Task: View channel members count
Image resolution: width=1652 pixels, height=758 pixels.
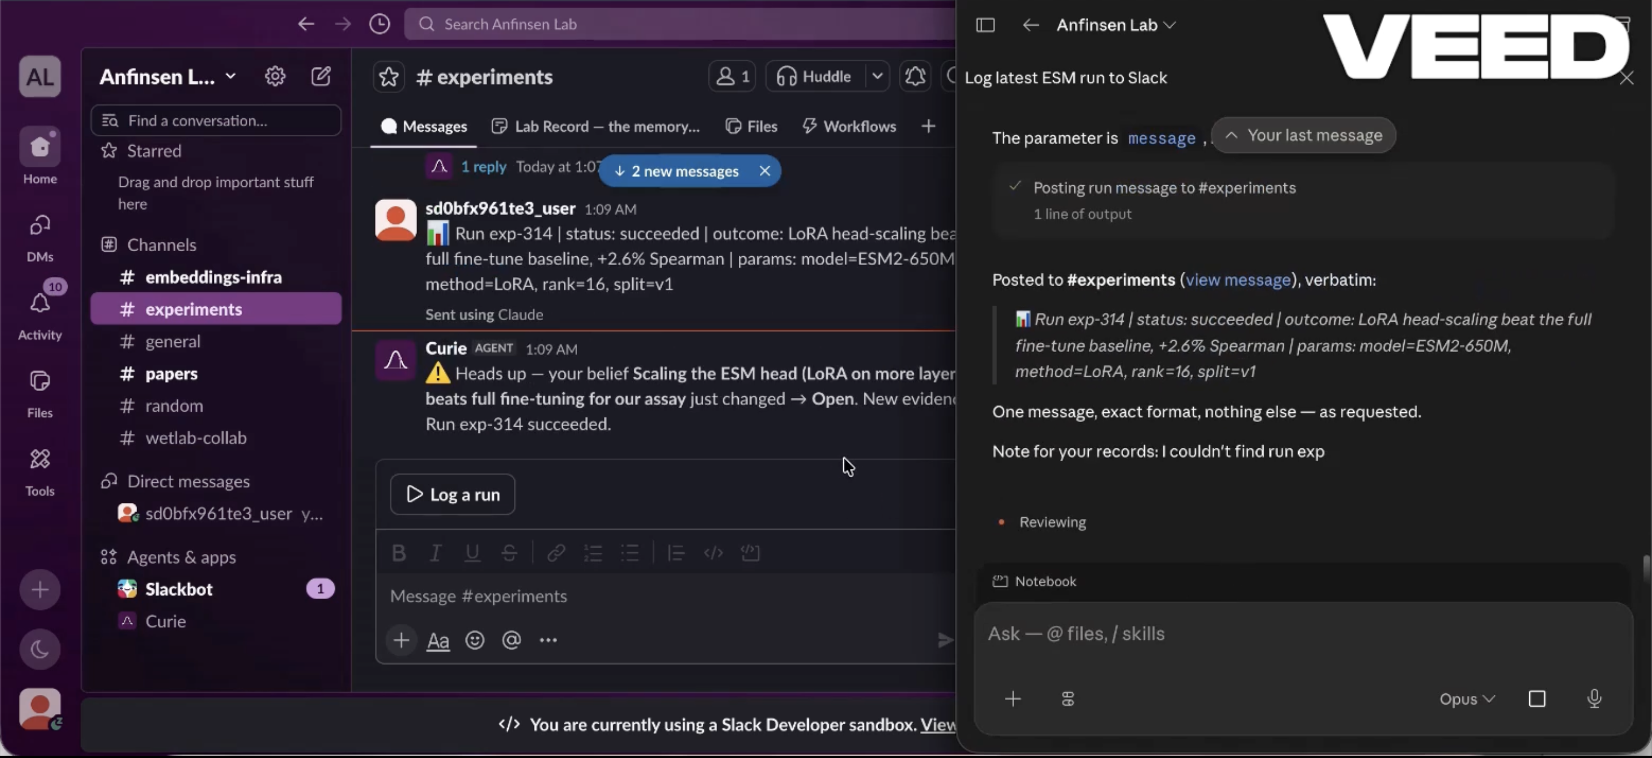Action: 732,77
